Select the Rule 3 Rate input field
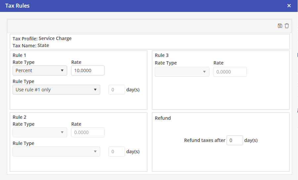Viewport: 298px width, 180px height. pyautogui.click(x=230, y=72)
